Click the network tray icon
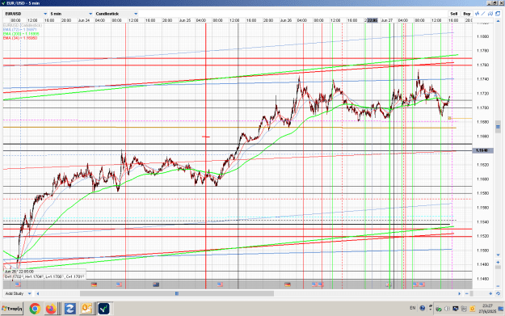This screenshot has height=316, width=505. coord(456,309)
